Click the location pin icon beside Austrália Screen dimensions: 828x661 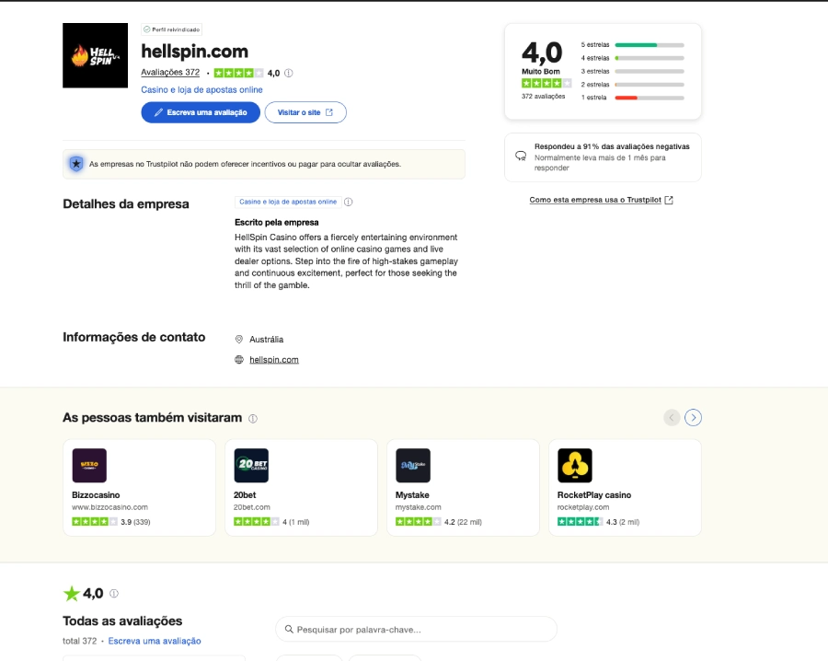click(238, 339)
